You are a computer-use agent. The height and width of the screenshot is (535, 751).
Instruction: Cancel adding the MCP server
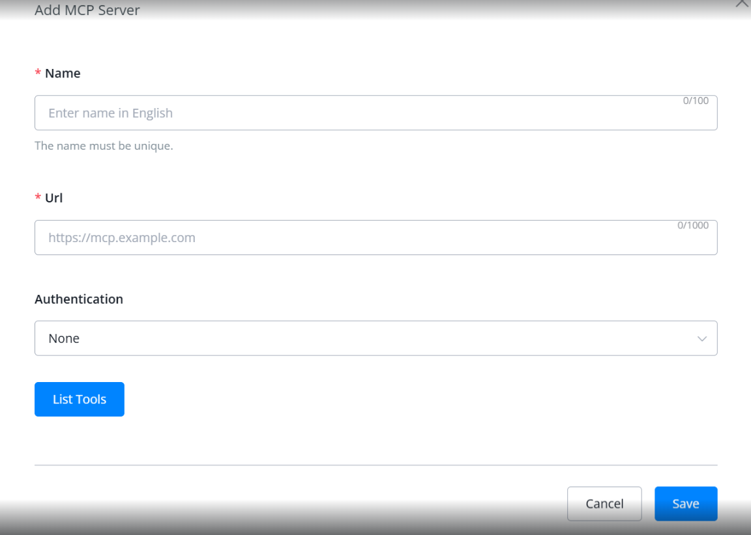[x=604, y=504]
